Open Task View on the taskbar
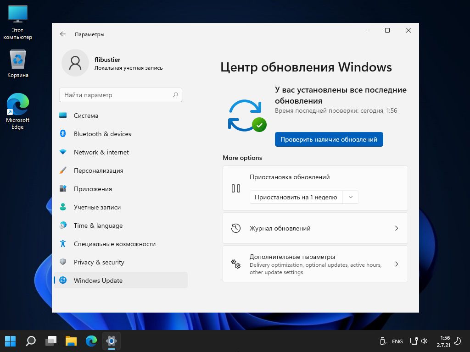Image resolution: width=470 pixels, height=352 pixels. (x=51, y=341)
